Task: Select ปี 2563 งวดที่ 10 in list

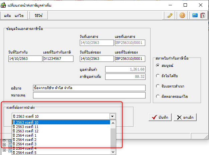Action: [x=61, y=122]
